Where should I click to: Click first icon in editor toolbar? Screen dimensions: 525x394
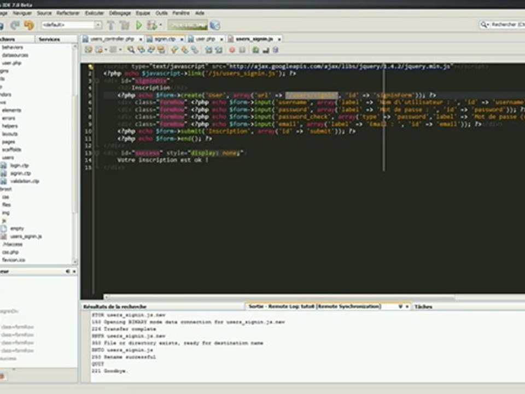89,50
